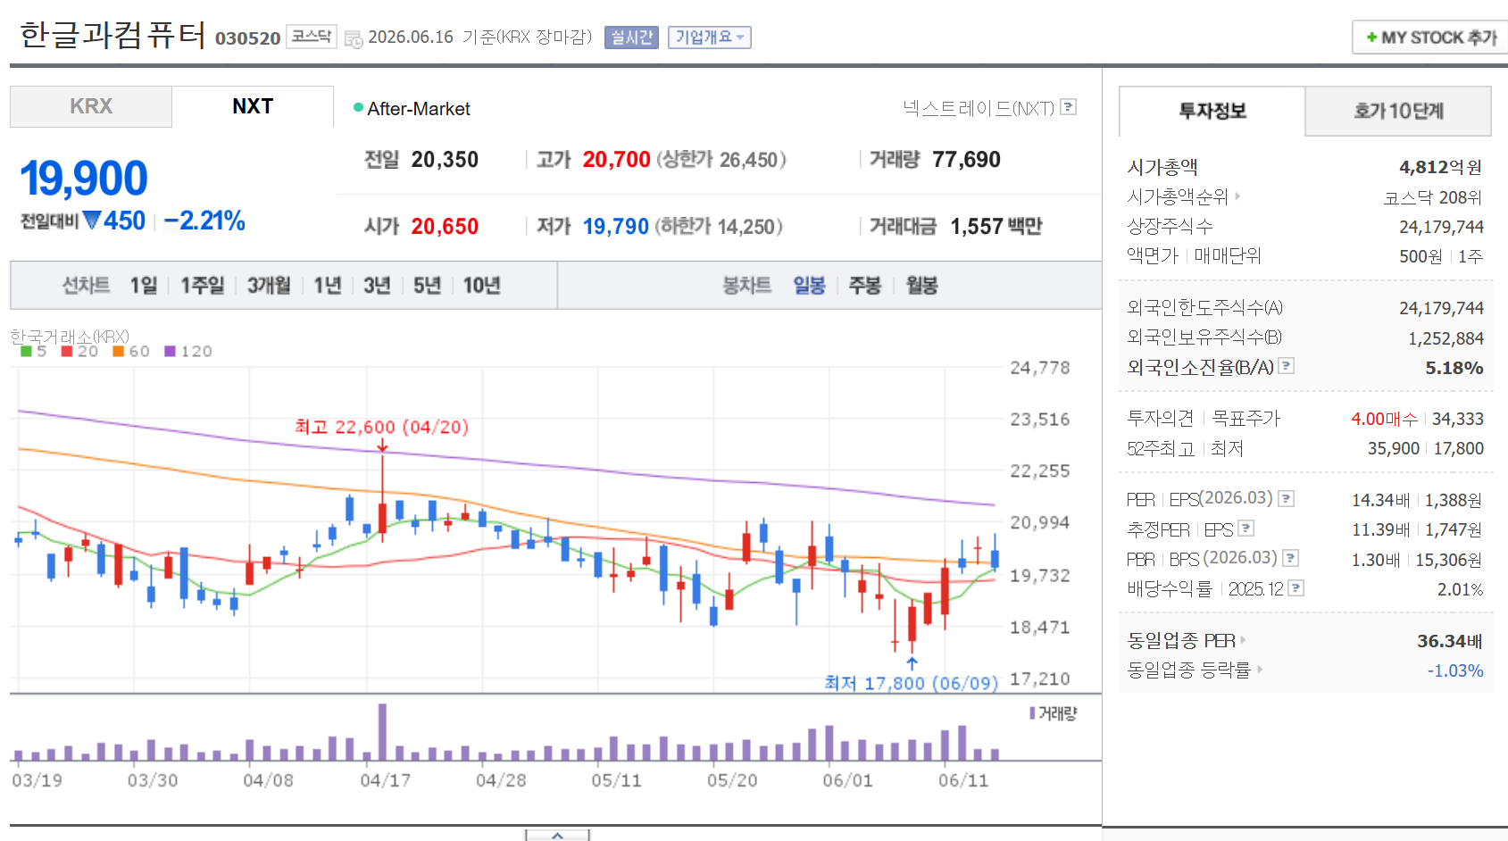Click the help icon beside 넥스트레이드(NXT)
The height and width of the screenshot is (841, 1508).
point(1069,107)
